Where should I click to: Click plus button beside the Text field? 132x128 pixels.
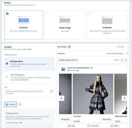click(52, 92)
